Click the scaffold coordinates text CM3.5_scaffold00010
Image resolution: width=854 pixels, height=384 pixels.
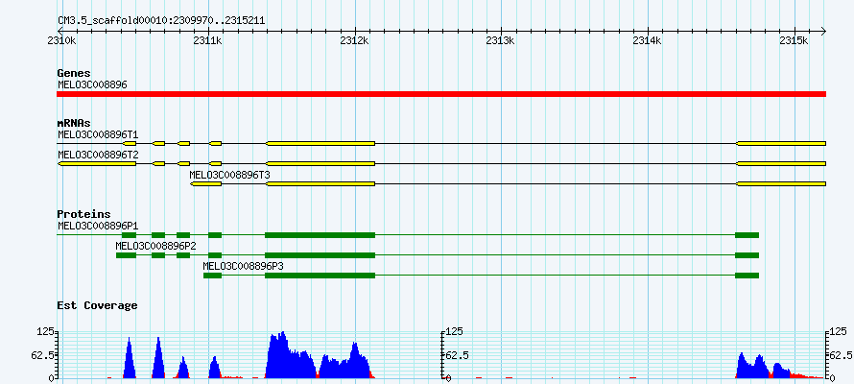pos(162,21)
